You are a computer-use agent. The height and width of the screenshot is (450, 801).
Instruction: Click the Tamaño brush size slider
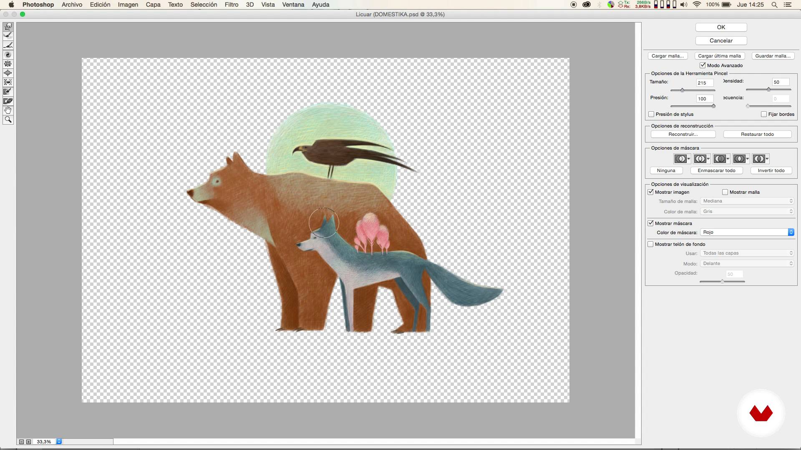693,90
